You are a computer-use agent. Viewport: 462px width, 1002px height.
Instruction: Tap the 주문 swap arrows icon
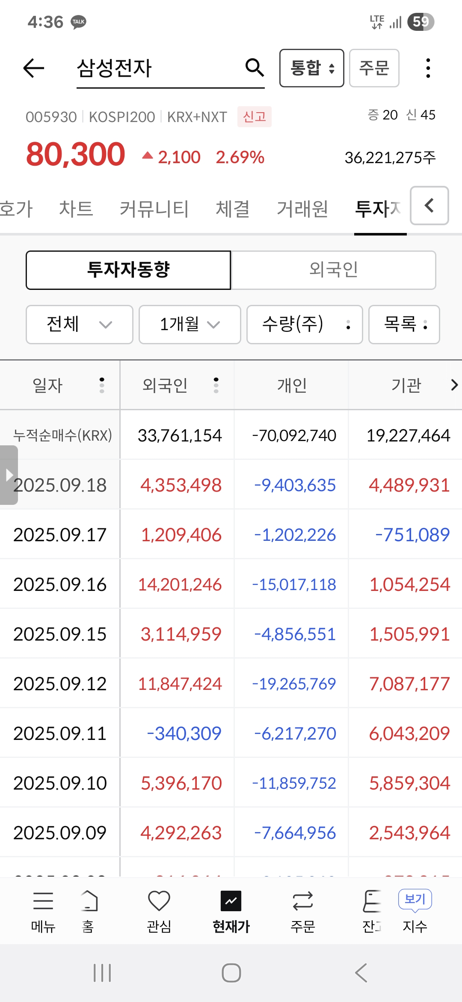(302, 901)
